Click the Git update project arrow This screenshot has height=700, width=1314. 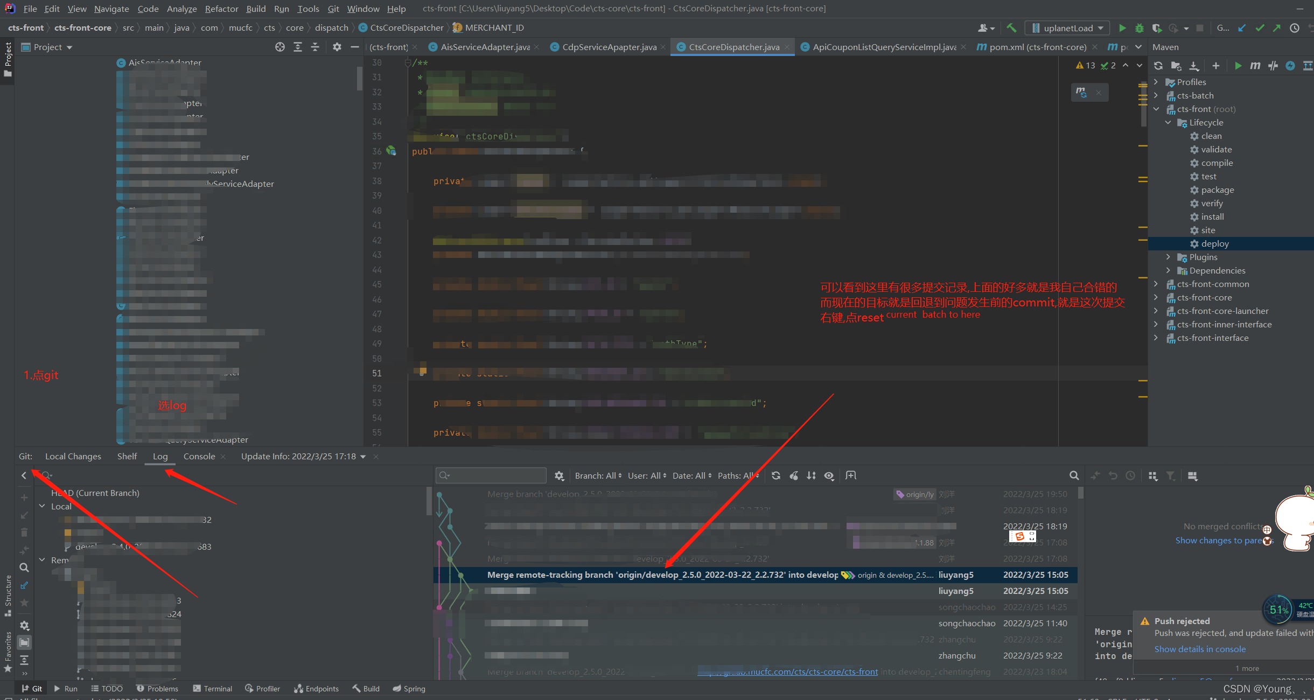[x=1241, y=28]
